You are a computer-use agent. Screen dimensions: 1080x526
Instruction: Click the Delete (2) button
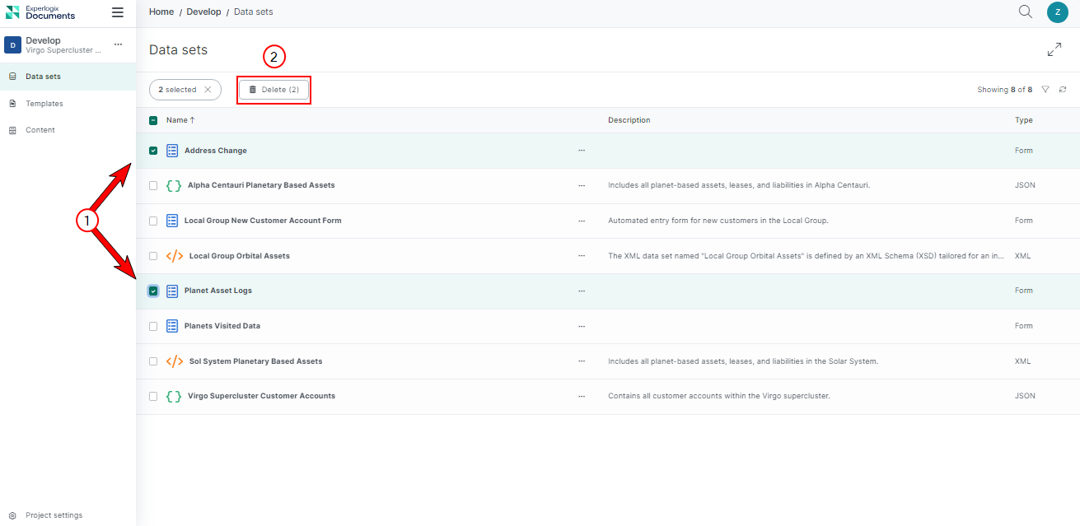[274, 90]
